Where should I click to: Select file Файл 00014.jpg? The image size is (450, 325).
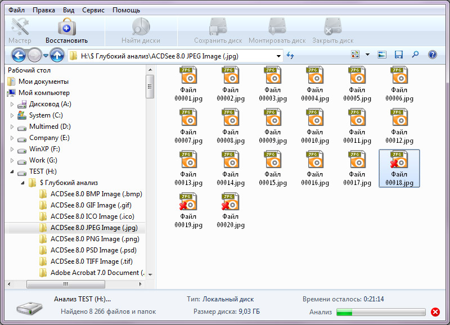(x=231, y=168)
